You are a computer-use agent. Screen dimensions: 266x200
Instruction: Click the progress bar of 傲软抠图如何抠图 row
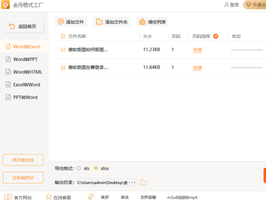tap(247, 50)
